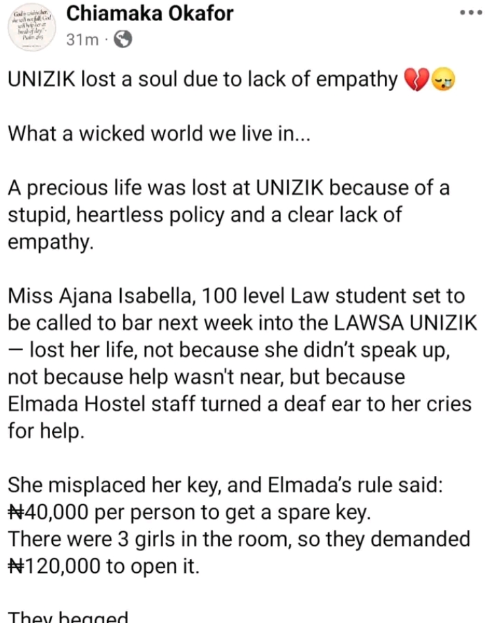Click the line starting "A precious life was lost"
495x623 pixels.
tap(228, 189)
